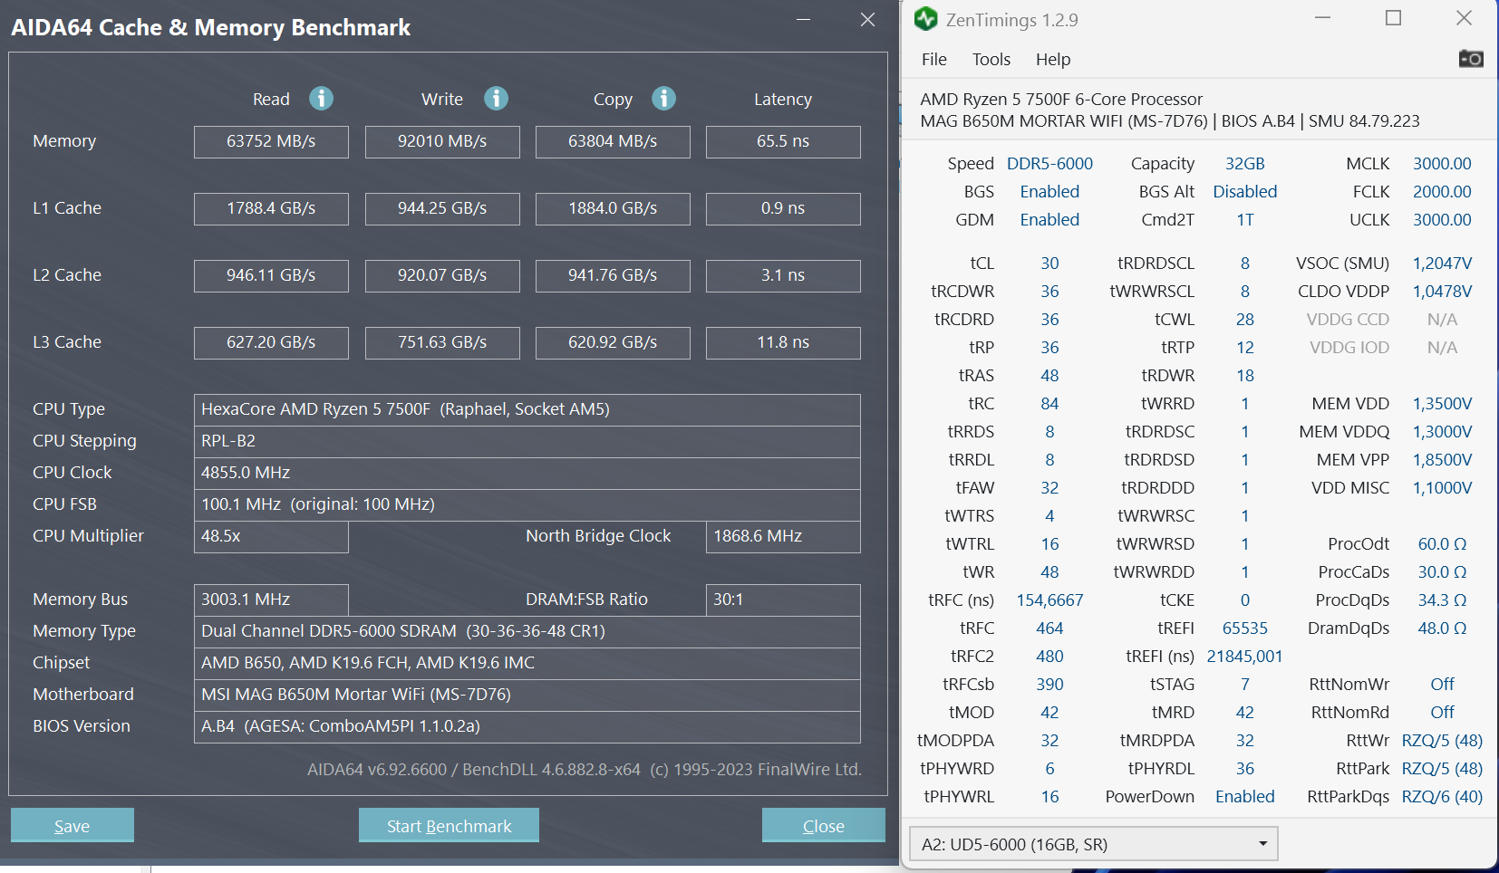
Task: Click the PowerDown Enabled value
Action: point(1245,797)
